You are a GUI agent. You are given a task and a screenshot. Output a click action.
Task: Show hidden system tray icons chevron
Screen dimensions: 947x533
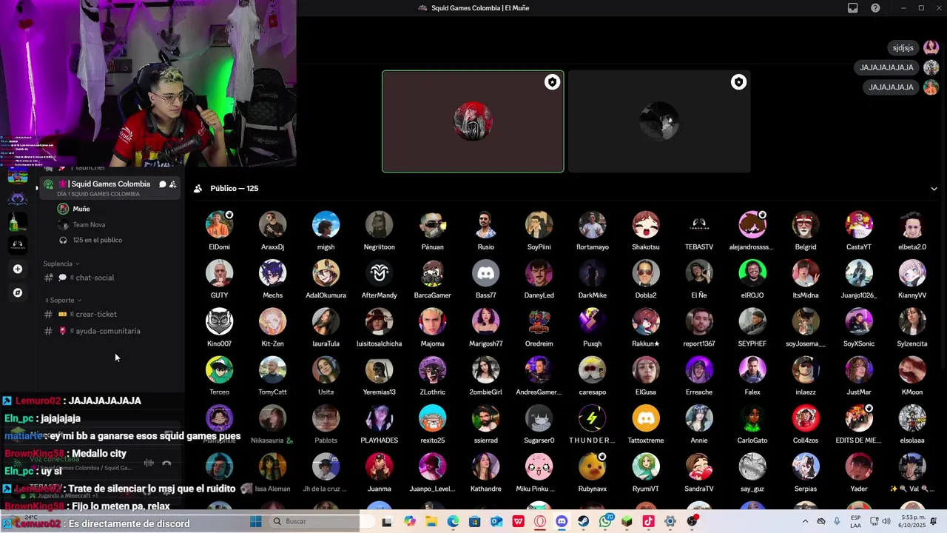805,521
